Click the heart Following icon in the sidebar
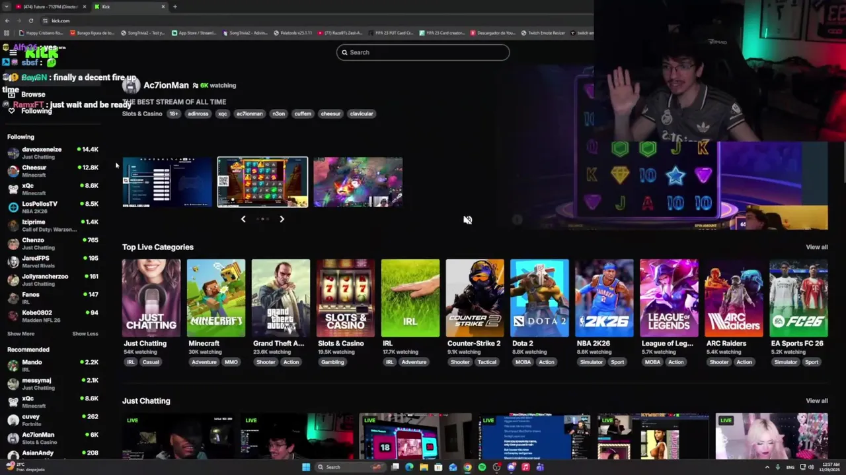 click(x=11, y=111)
